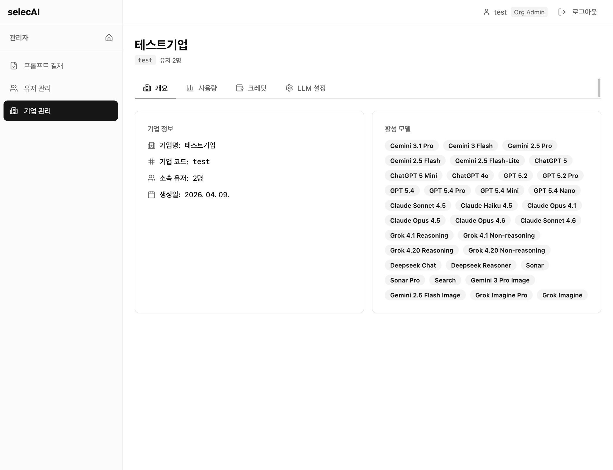Switch to the 크레딧 tab

[251, 88]
